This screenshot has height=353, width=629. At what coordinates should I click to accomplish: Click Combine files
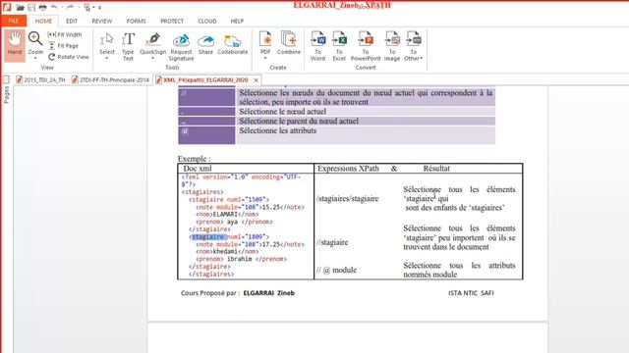[x=289, y=43]
